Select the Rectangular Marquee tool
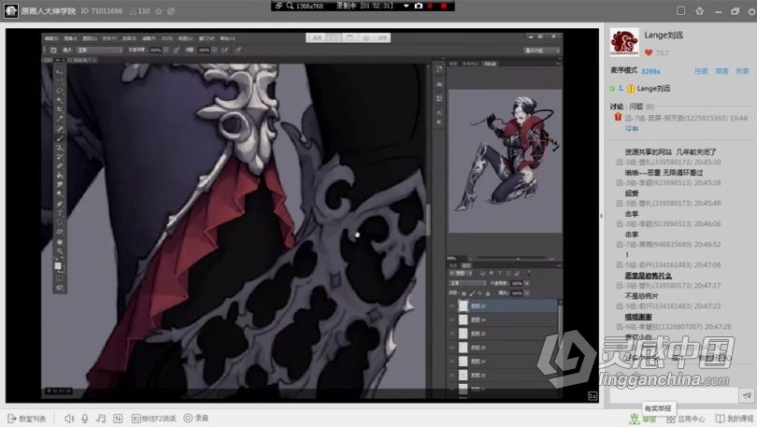The width and height of the screenshot is (757, 427). click(60, 81)
